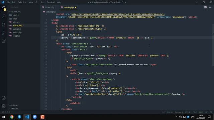Open the volume control in system tray
Viewport: 214px width, 120px height.
pyautogui.click(x=181, y=117)
